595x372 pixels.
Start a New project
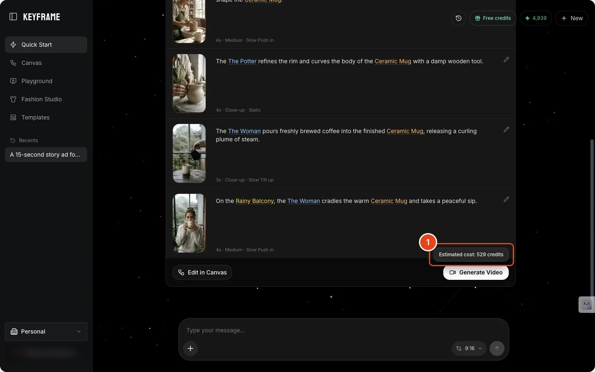point(572,18)
